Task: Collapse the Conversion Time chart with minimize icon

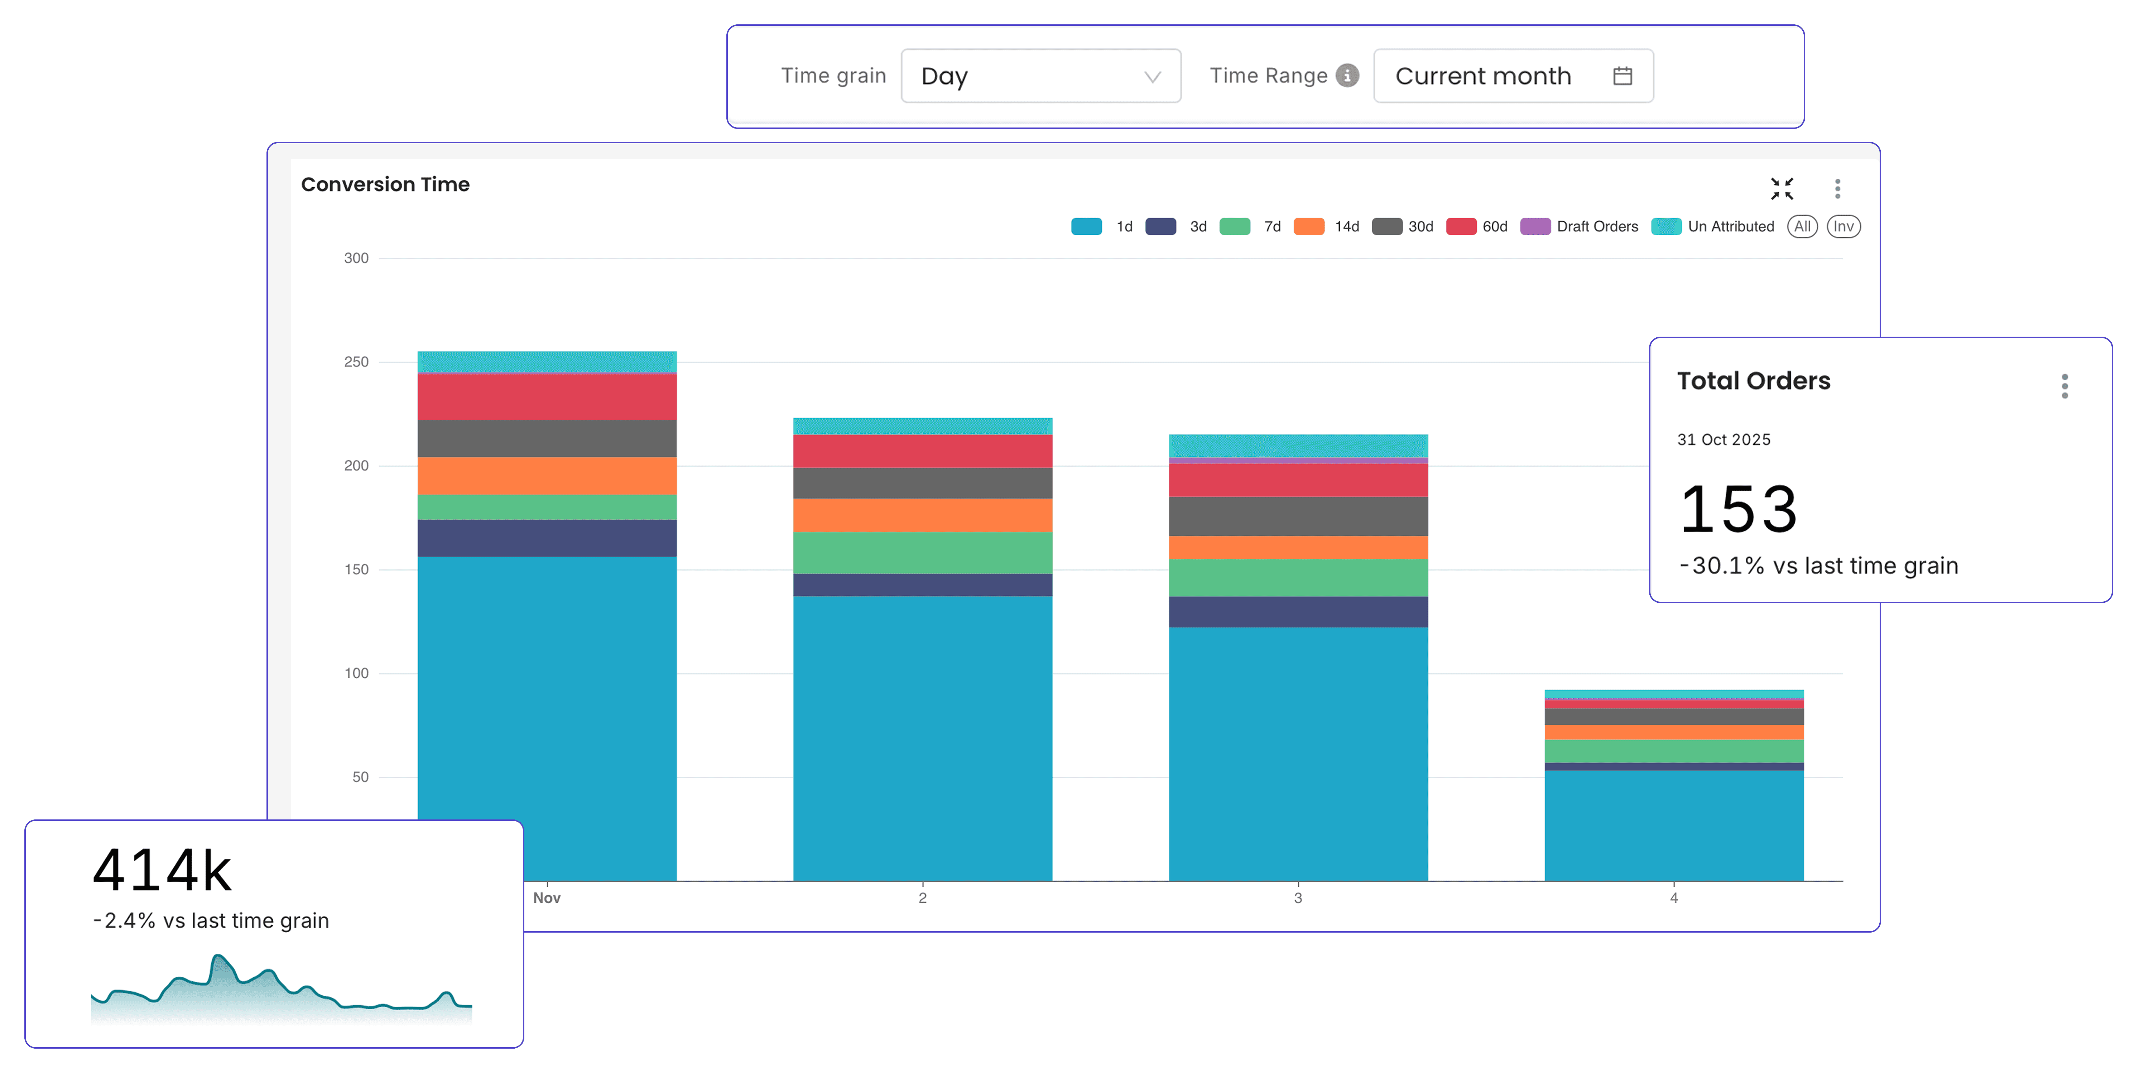Action: point(1782,189)
